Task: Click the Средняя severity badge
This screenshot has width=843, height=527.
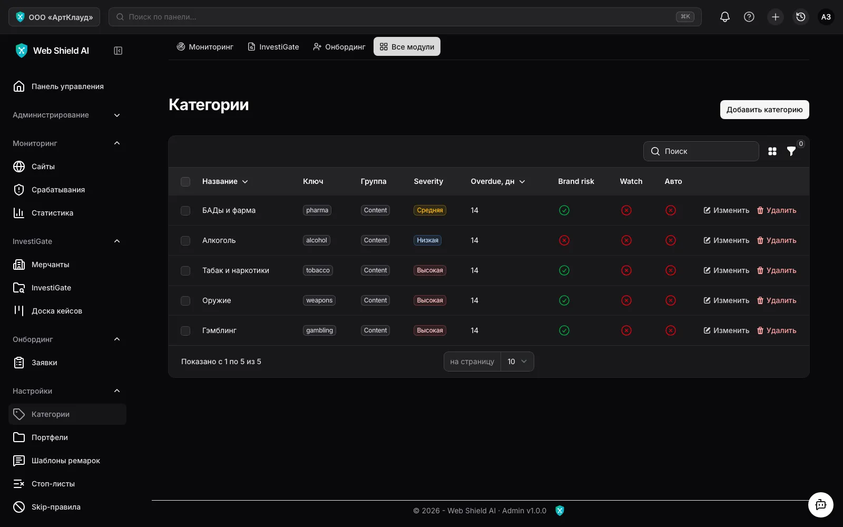Action: click(430, 210)
